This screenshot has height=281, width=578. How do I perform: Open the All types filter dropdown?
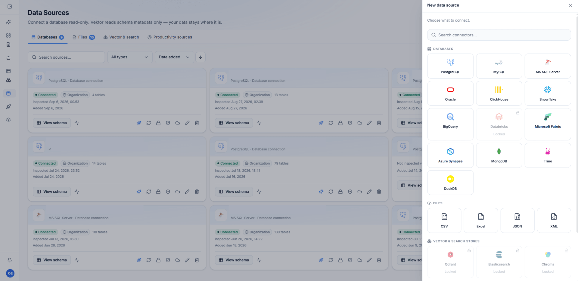click(x=130, y=57)
